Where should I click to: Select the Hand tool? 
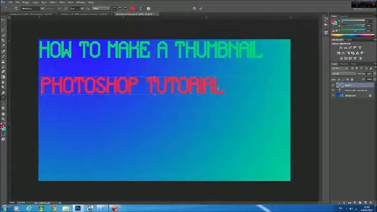[x=3, y=114]
